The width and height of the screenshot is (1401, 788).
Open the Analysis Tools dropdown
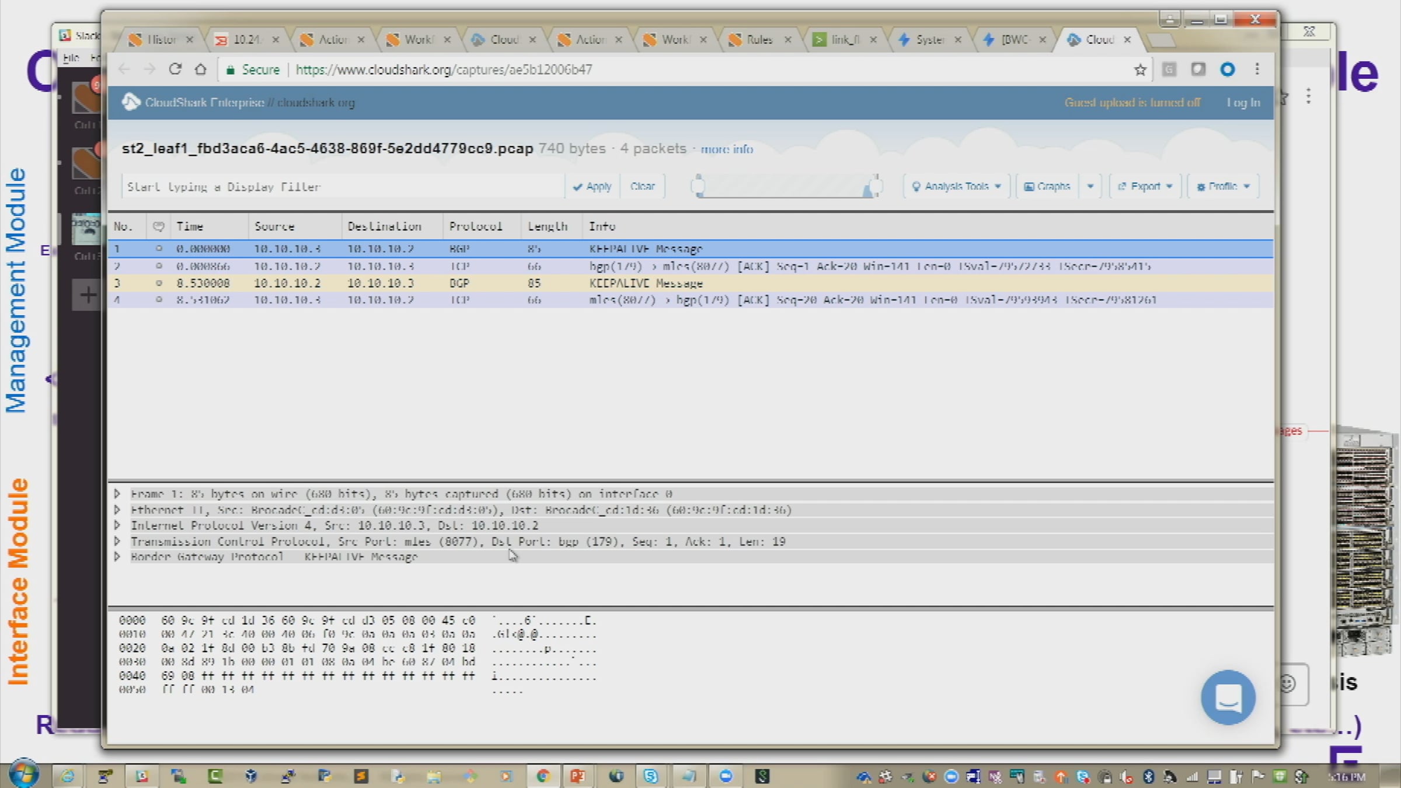(x=957, y=186)
